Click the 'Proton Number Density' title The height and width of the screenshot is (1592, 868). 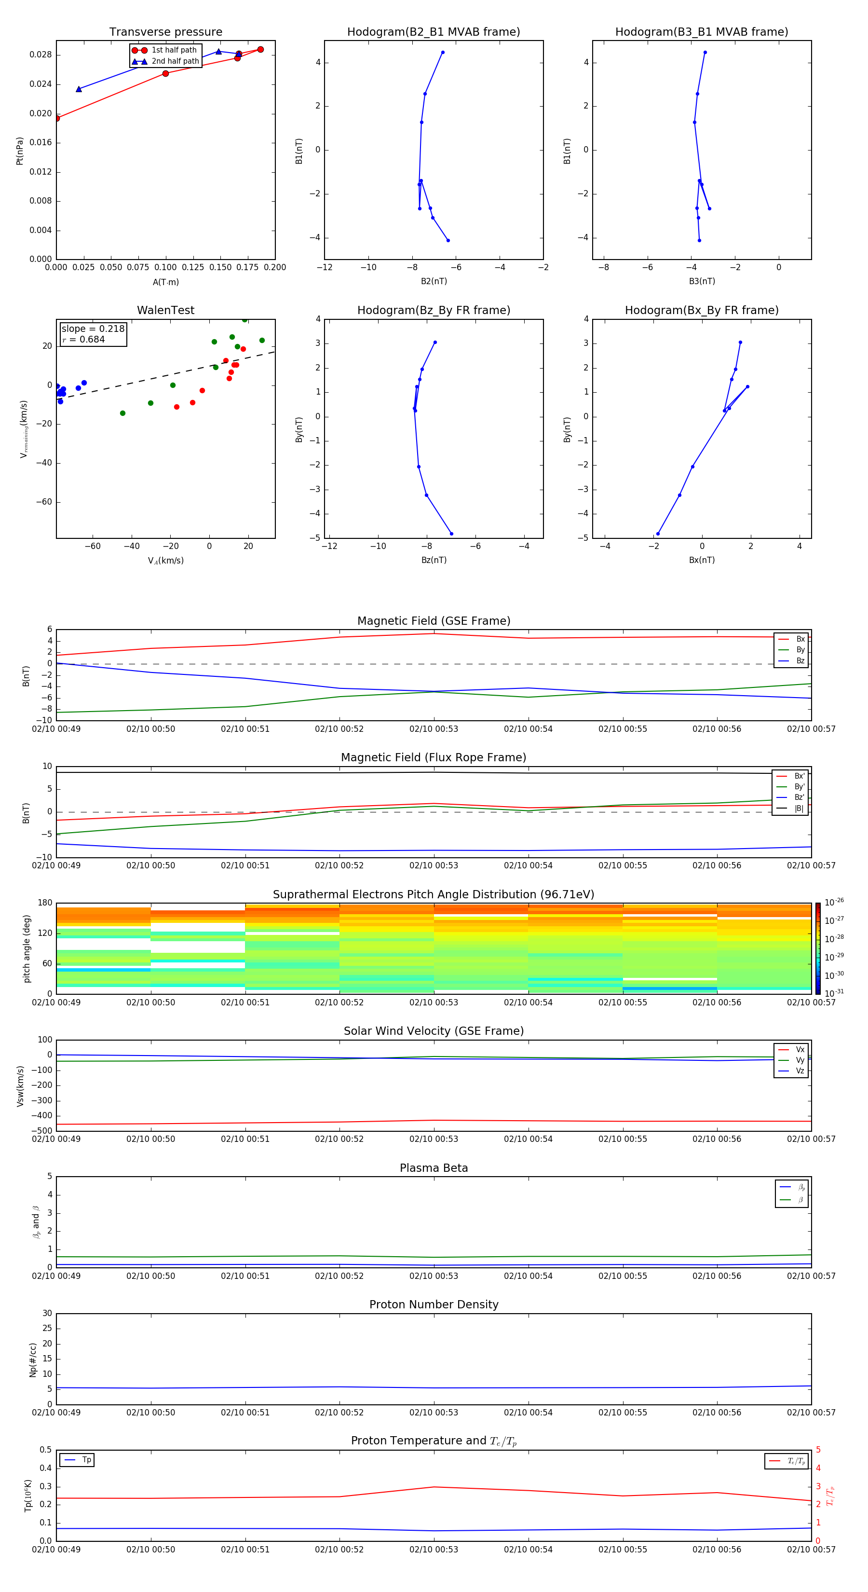(434, 1304)
